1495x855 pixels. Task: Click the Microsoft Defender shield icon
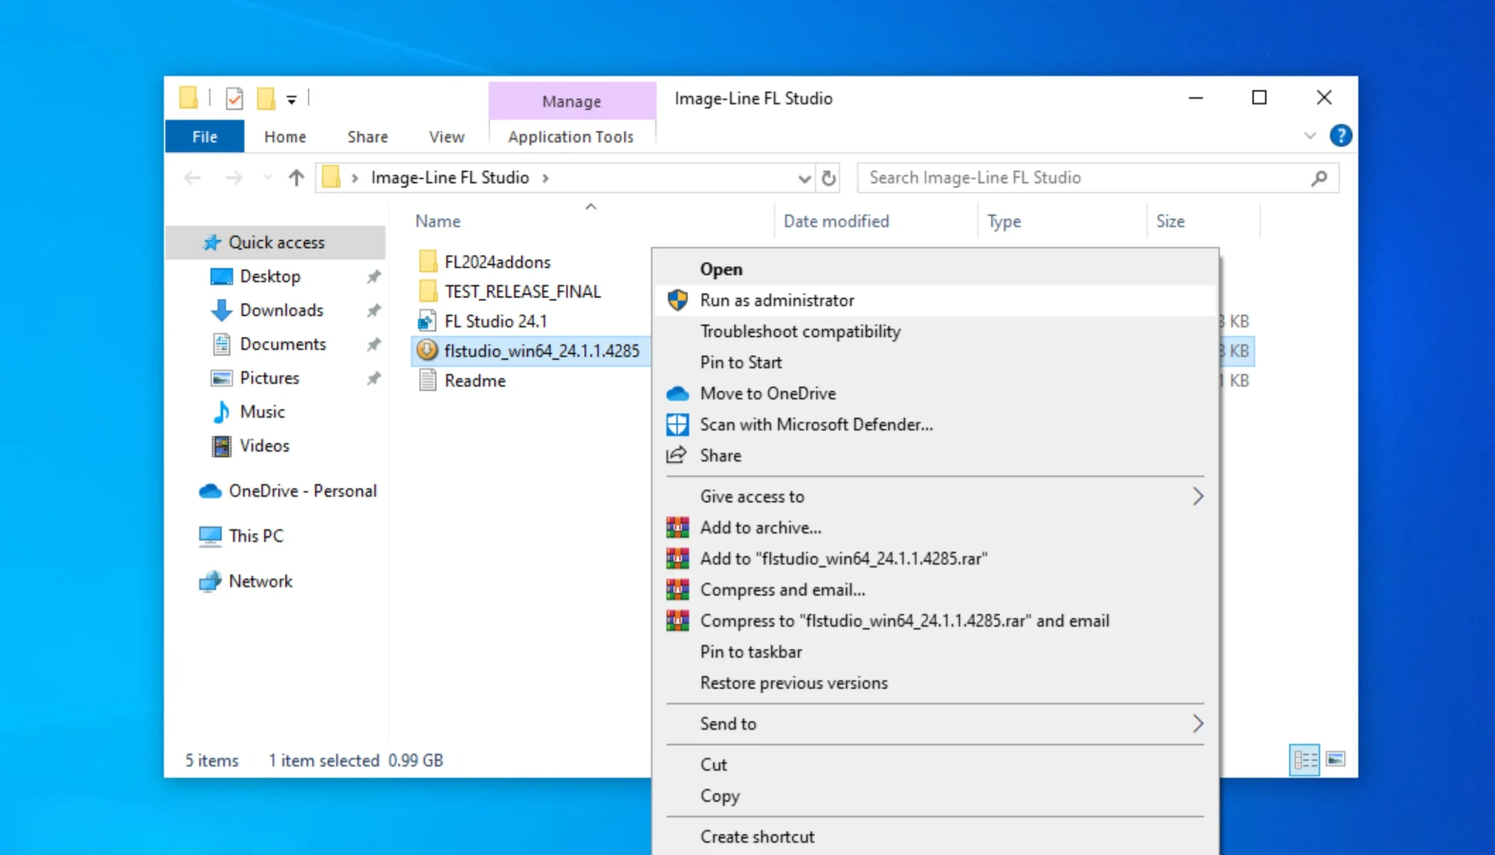(x=677, y=424)
